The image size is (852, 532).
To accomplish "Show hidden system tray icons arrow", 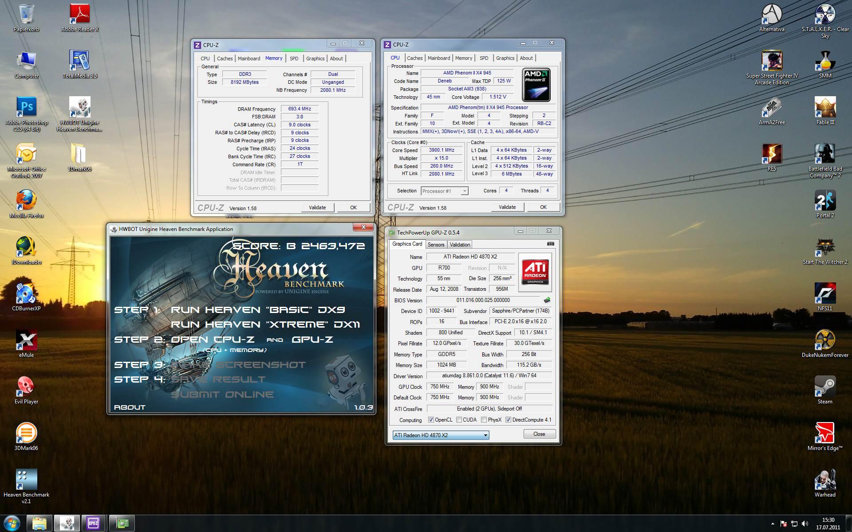I will coord(773,524).
